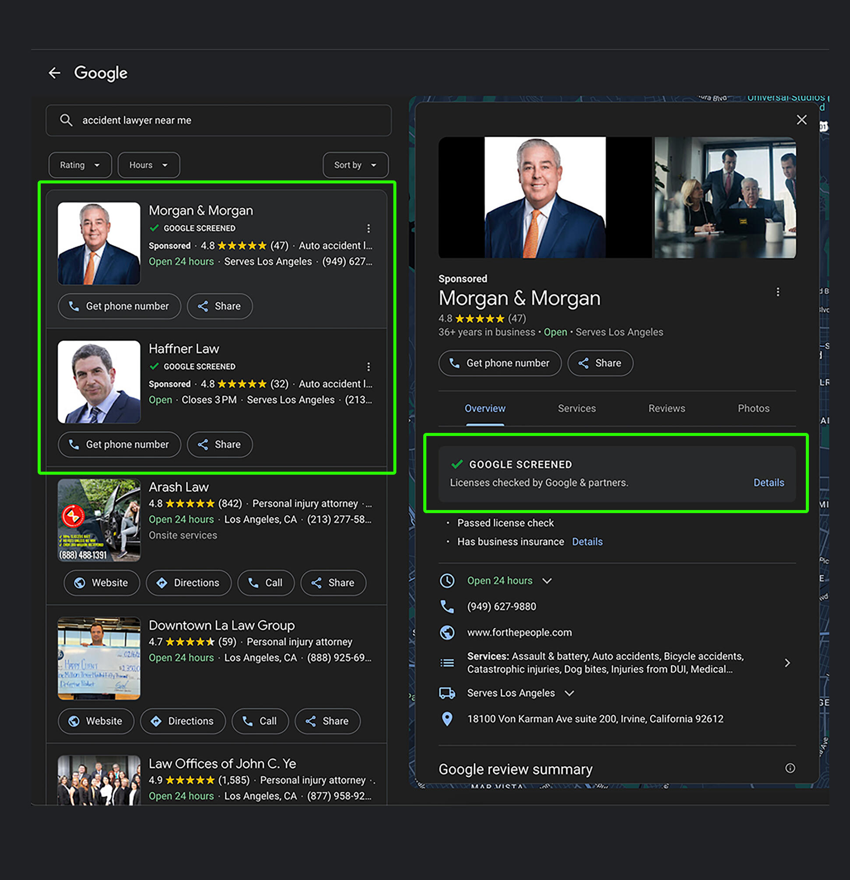This screenshot has width=850, height=880.
Task: Select the Downtown La Law Group title
Action: point(221,625)
